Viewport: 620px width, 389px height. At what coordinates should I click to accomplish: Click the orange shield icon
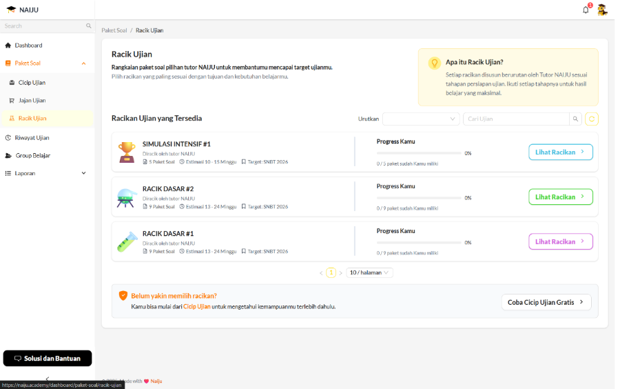123,296
